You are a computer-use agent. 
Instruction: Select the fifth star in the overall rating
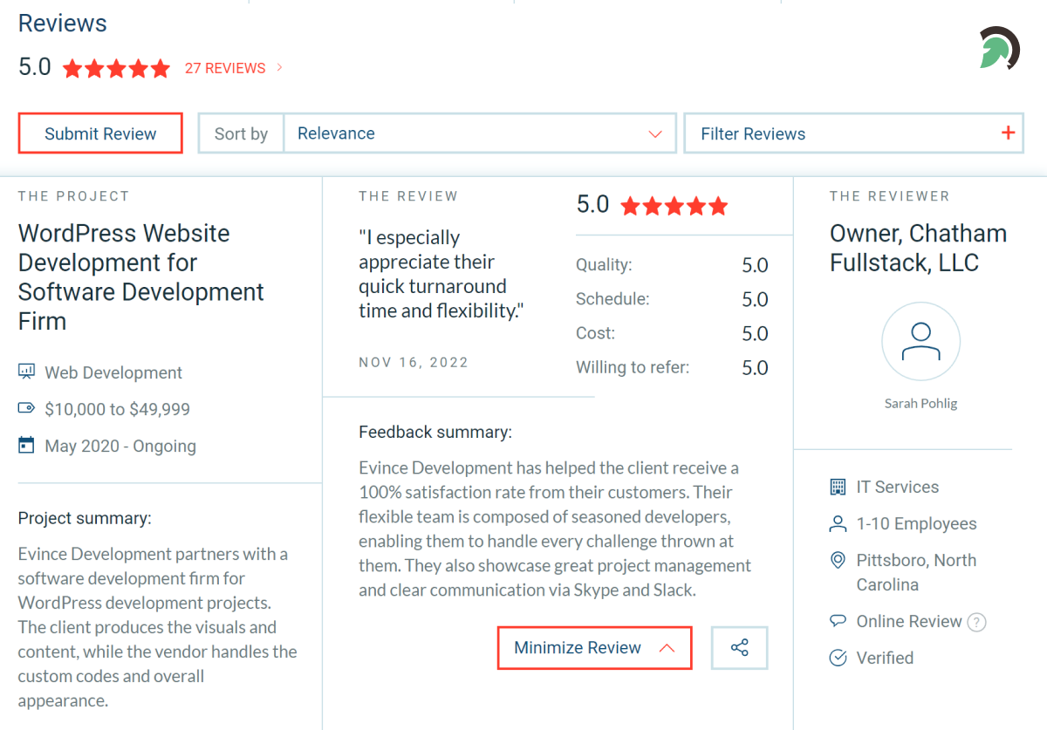tap(160, 67)
